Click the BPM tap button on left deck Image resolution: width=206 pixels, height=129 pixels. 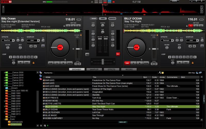pyautogui.click(x=79, y=20)
